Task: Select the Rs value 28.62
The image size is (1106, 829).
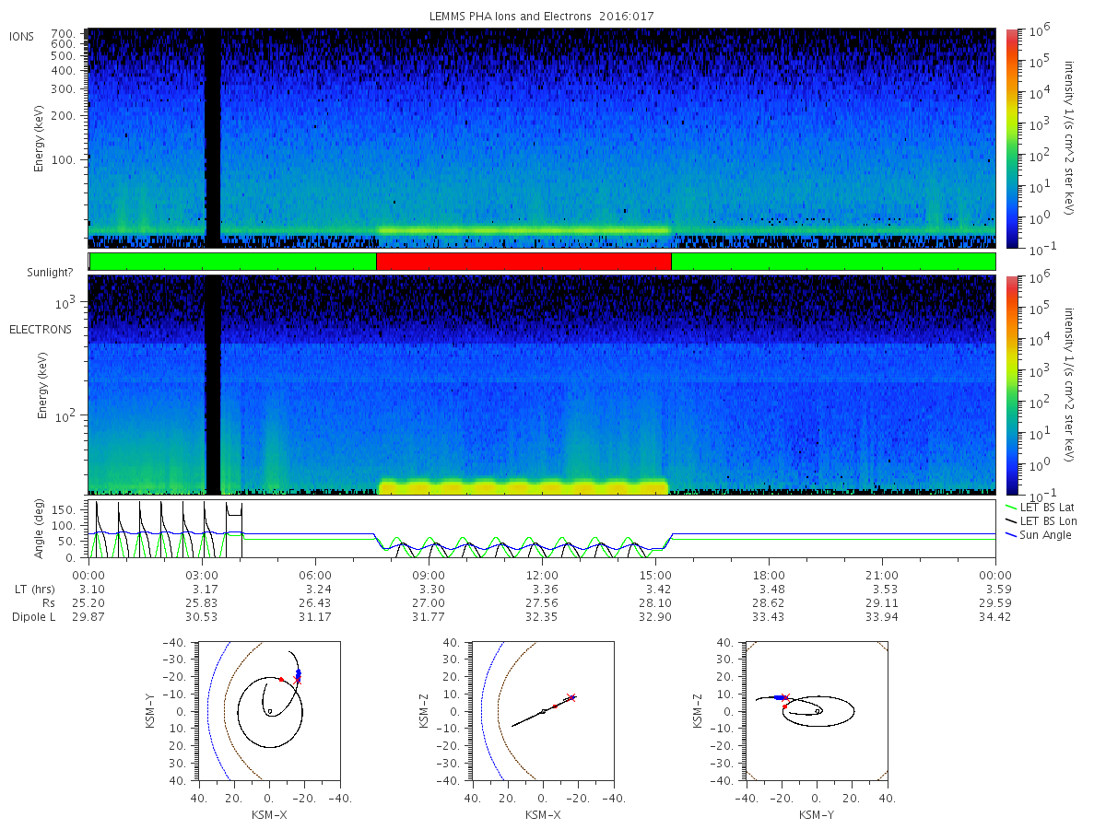Action: (769, 603)
